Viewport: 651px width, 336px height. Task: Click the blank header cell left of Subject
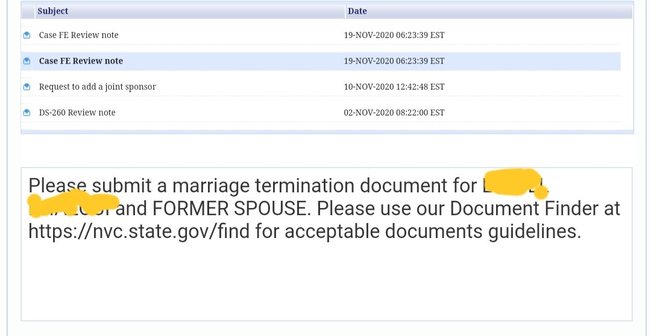(x=28, y=11)
